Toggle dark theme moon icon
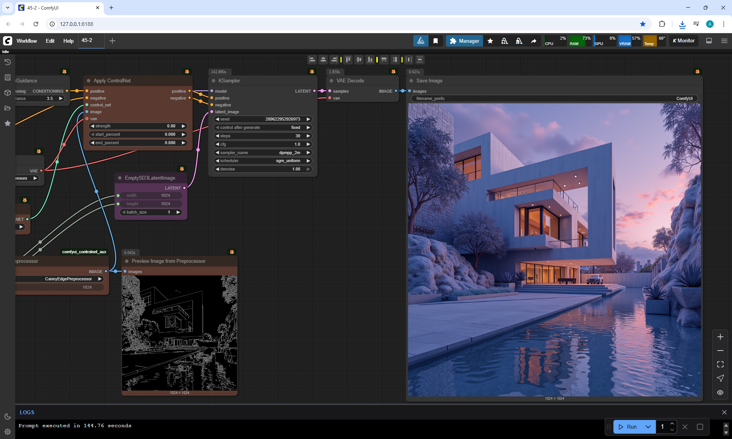732x439 pixels. 8,416
